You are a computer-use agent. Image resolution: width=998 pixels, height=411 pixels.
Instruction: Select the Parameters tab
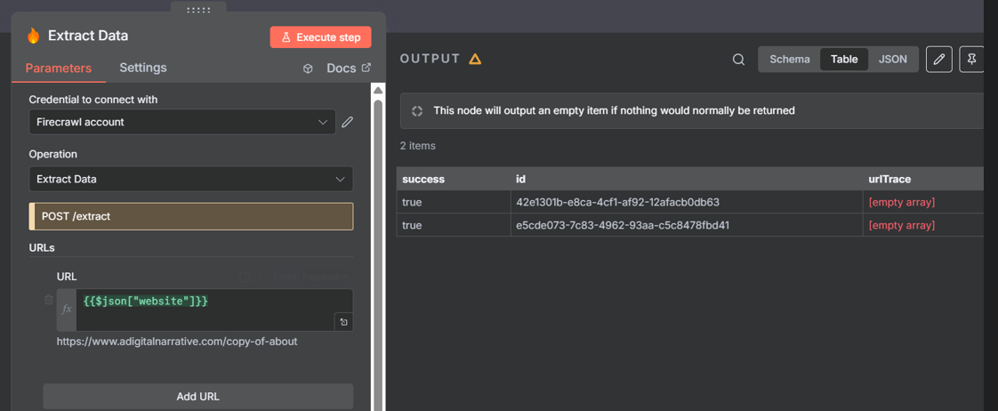(59, 68)
